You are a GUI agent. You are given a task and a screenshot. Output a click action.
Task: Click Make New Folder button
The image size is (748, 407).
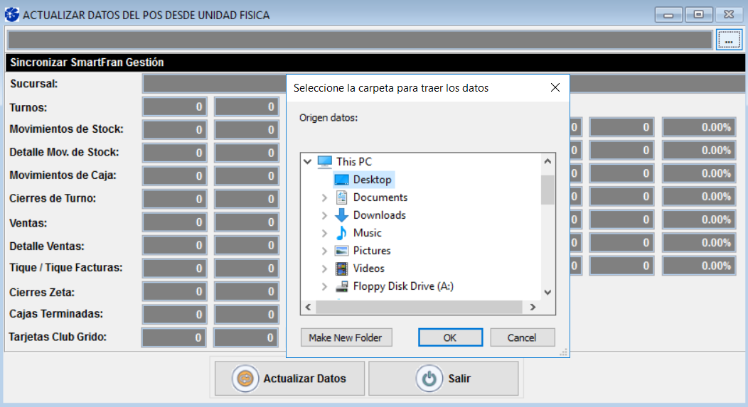(x=346, y=337)
